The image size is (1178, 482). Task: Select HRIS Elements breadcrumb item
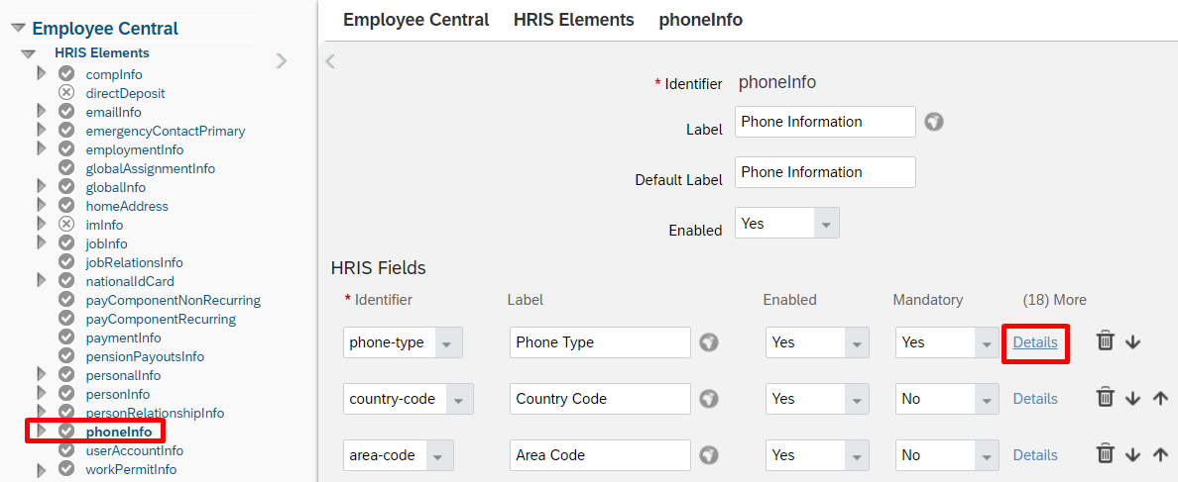[573, 20]
